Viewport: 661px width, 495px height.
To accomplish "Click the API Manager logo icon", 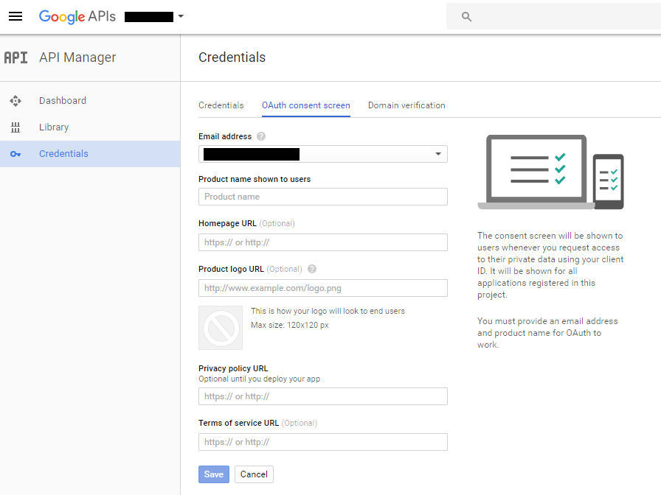I will pos(16,57).
